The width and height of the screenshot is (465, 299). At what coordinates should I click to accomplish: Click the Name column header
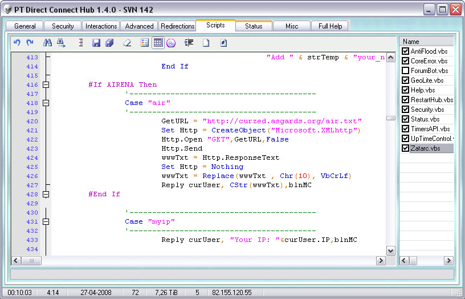pyautogui.click(x=426, y=42)
